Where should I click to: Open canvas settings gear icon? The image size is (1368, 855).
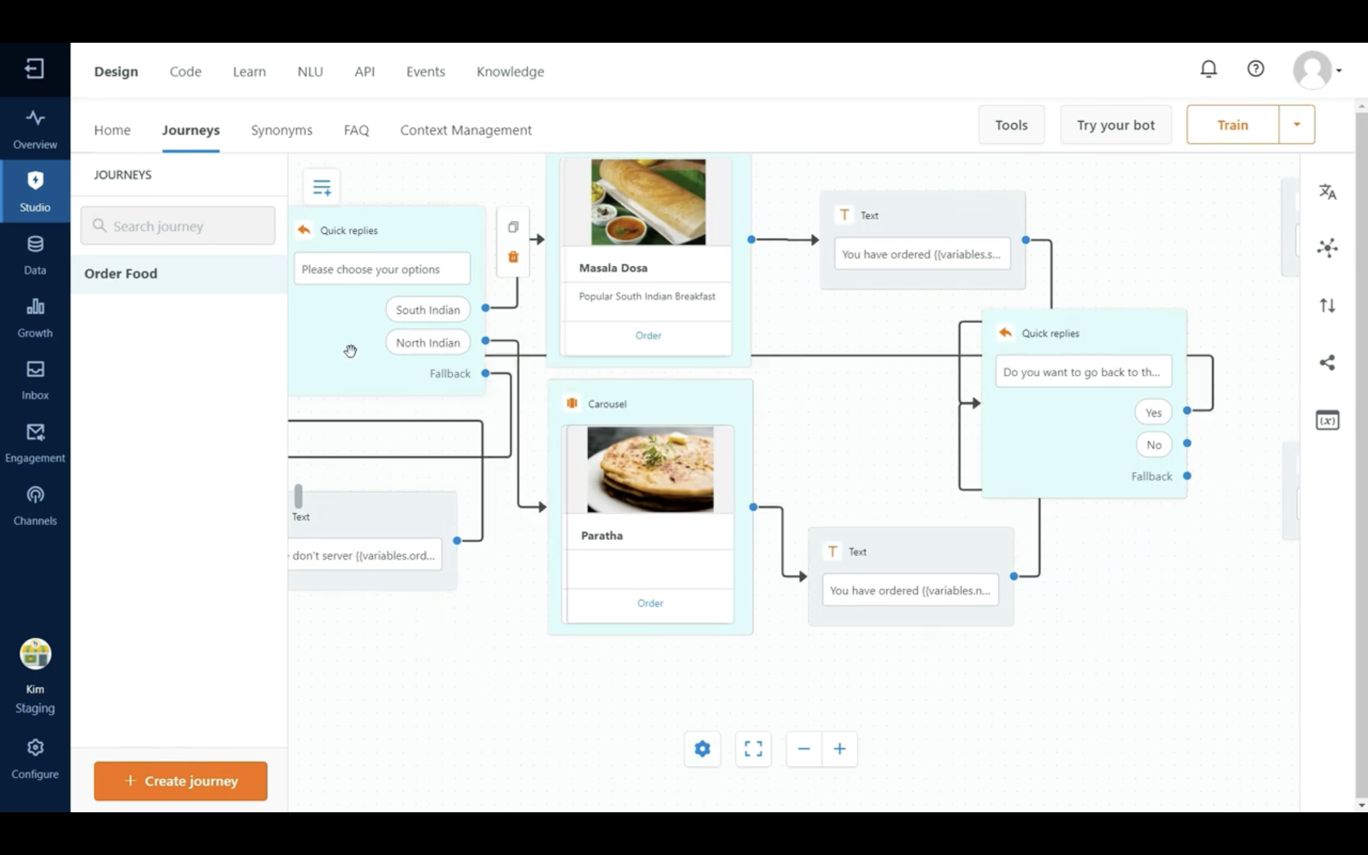pyautogui.click(x=702, y=749)
